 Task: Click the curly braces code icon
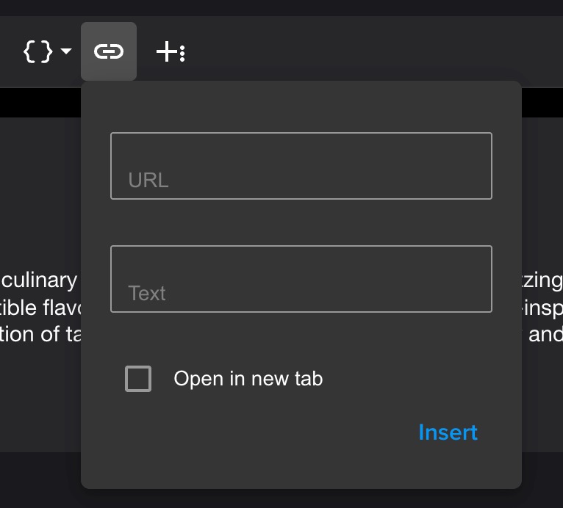pyautogui.click(x=38, y=51)
